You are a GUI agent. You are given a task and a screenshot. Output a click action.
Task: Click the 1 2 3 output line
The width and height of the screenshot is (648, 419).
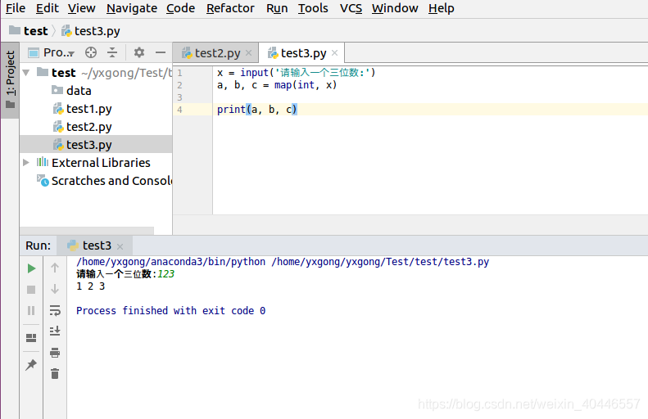tap(90, 286)
